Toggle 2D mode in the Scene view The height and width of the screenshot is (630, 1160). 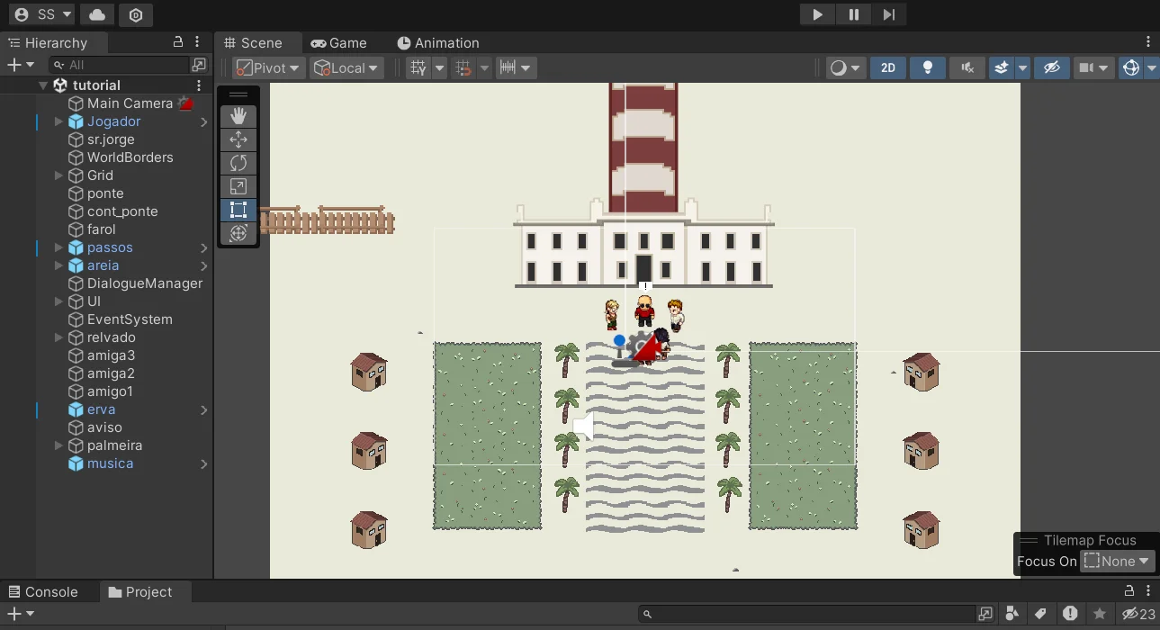coord(888,67)
